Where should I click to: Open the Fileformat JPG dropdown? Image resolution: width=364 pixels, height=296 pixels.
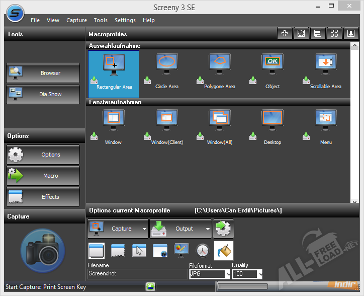point(228,274)
